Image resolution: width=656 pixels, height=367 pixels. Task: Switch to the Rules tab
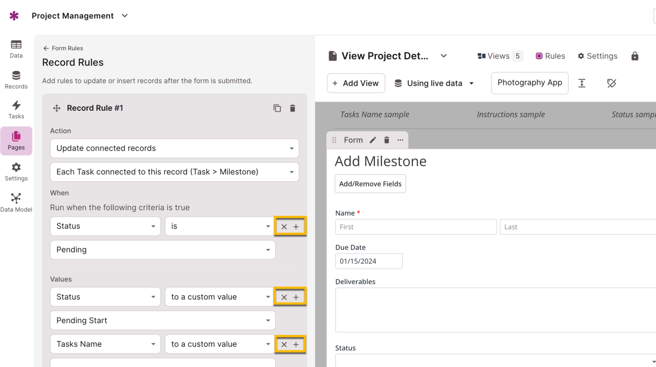(x=550, y=56)
